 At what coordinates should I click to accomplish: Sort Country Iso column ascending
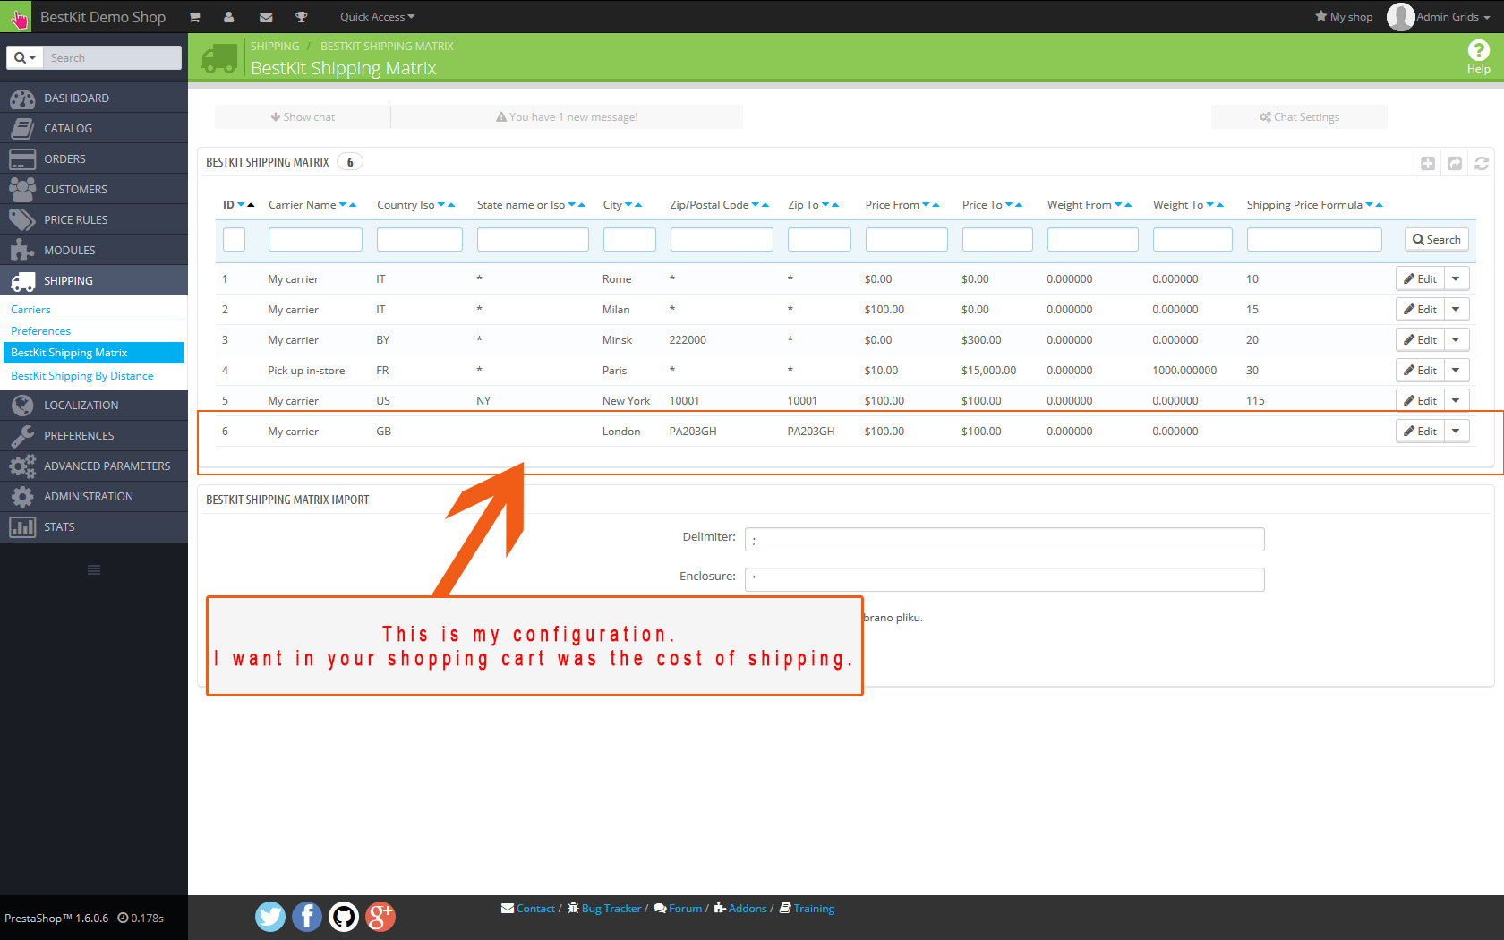[x=451, y=205]
